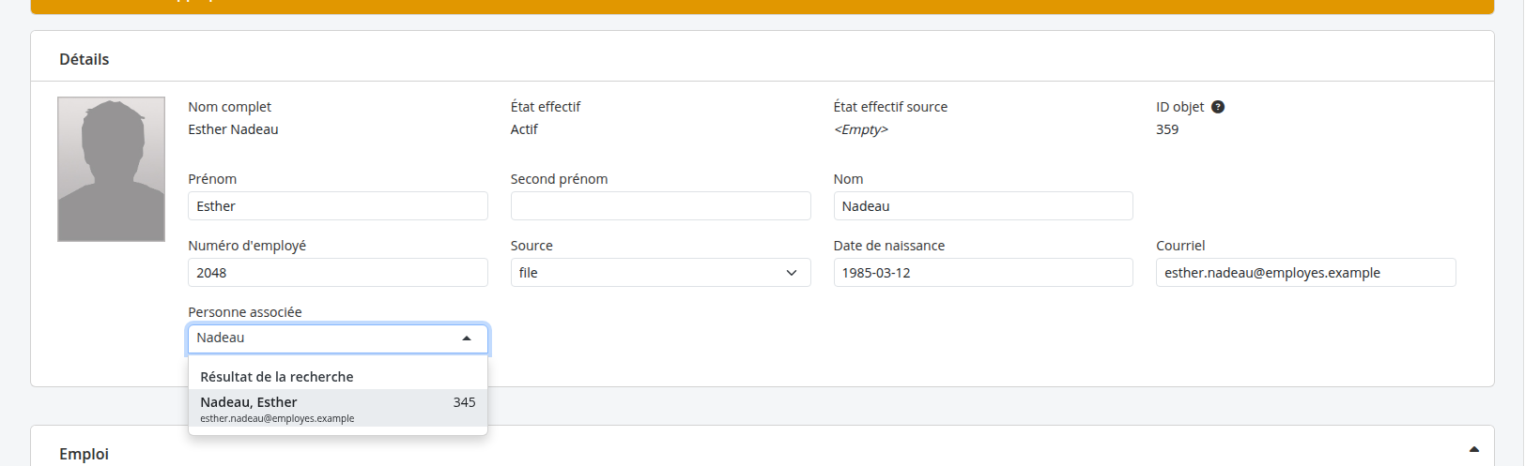This screenshot has width=1525, height=466.
Task: Click the Courriel email field
Action: (x=1305, y=273)
